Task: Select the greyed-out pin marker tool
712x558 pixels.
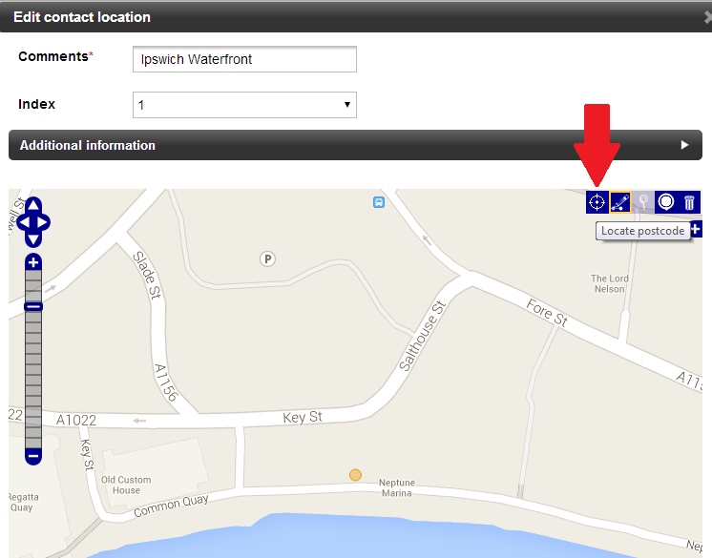Action: pos(643,201)
